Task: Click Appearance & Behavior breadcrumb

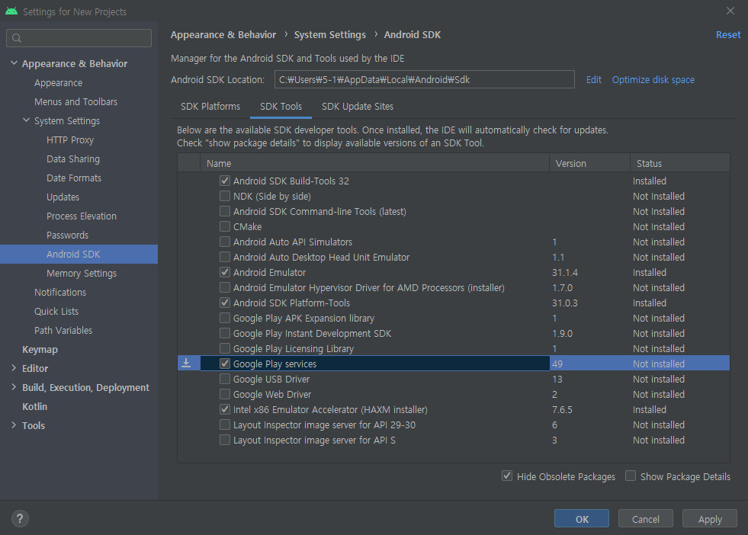Action: click(x=223, y=35)
